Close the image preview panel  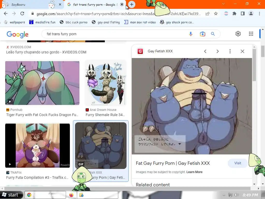click(x=242, y=51)
